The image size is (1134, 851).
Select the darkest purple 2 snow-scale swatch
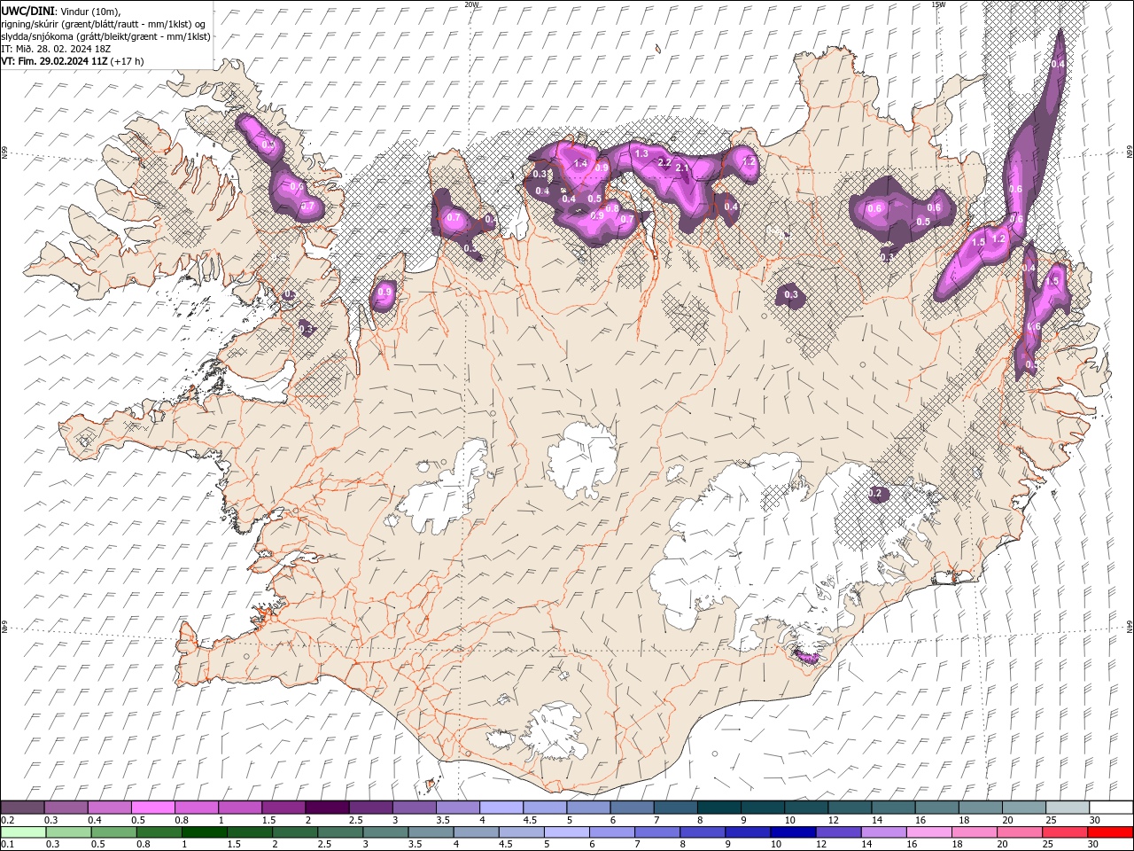(326, 808)
